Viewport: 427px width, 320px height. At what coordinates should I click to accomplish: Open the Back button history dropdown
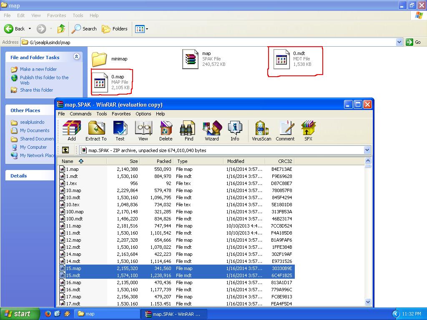(x=30, y=29)
